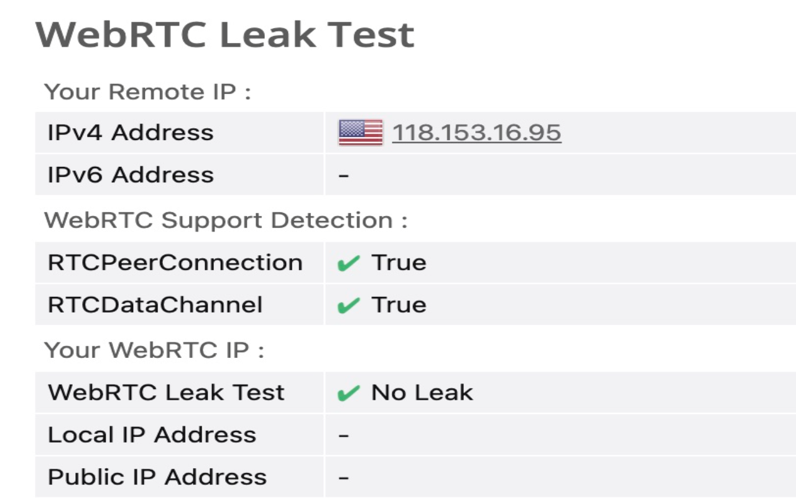
Task: Click the RTCDataChannel row label
Action: click(x=155, y=305)
